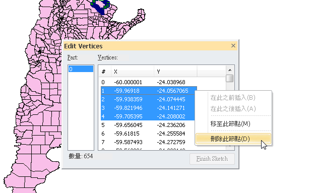Select part 0 in the Part list
The image size is (315, 193).
[81, 69]
